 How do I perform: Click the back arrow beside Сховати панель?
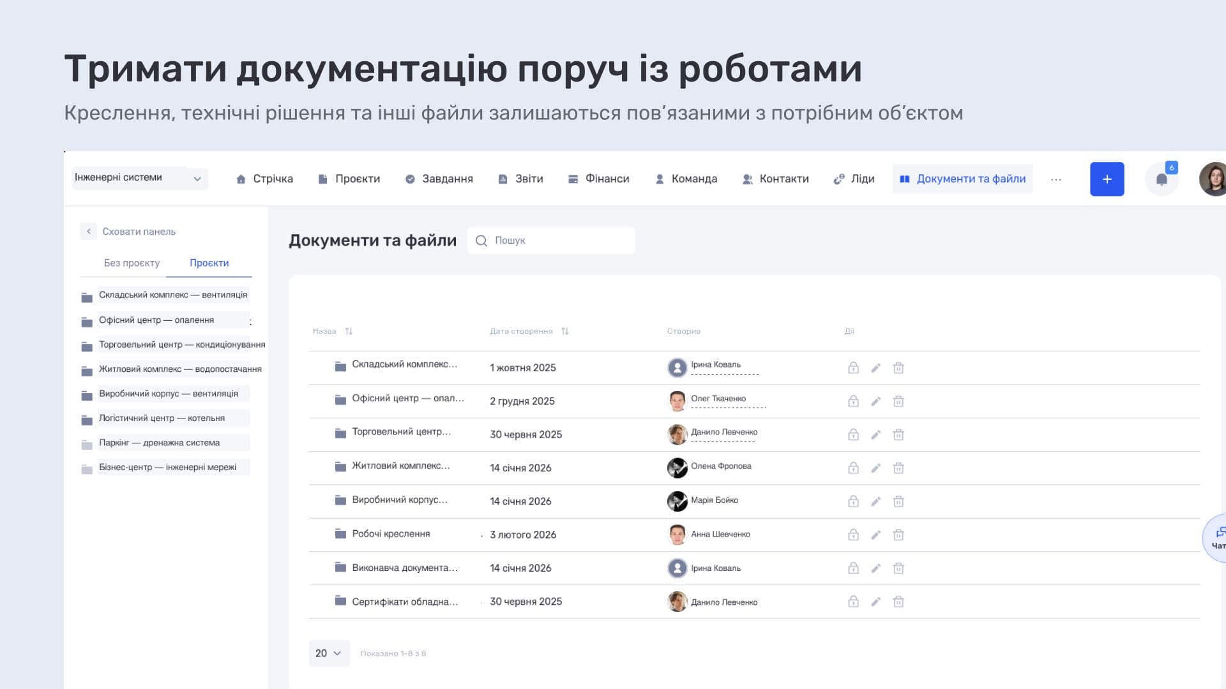click(88, 232)
